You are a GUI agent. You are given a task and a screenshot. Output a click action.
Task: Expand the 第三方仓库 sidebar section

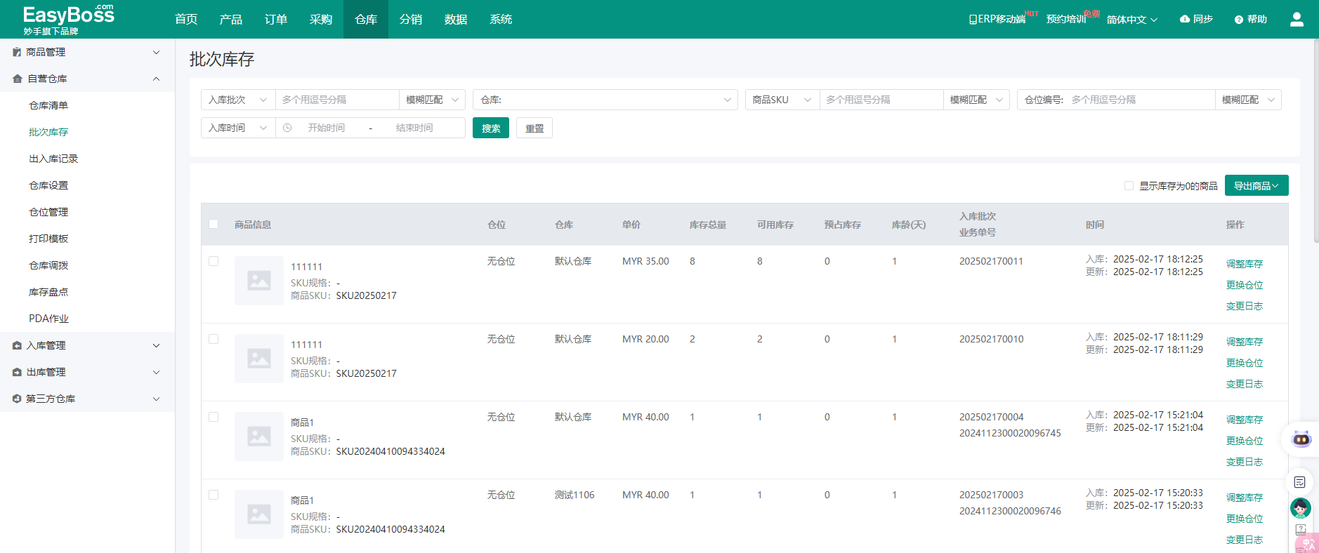coord(157,399)
